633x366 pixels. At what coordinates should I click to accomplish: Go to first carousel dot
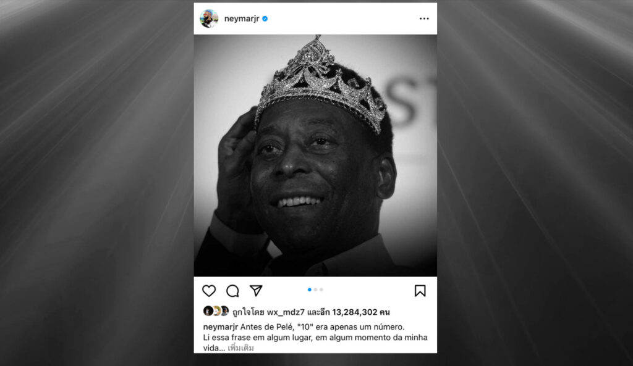(x=310, y=289)
